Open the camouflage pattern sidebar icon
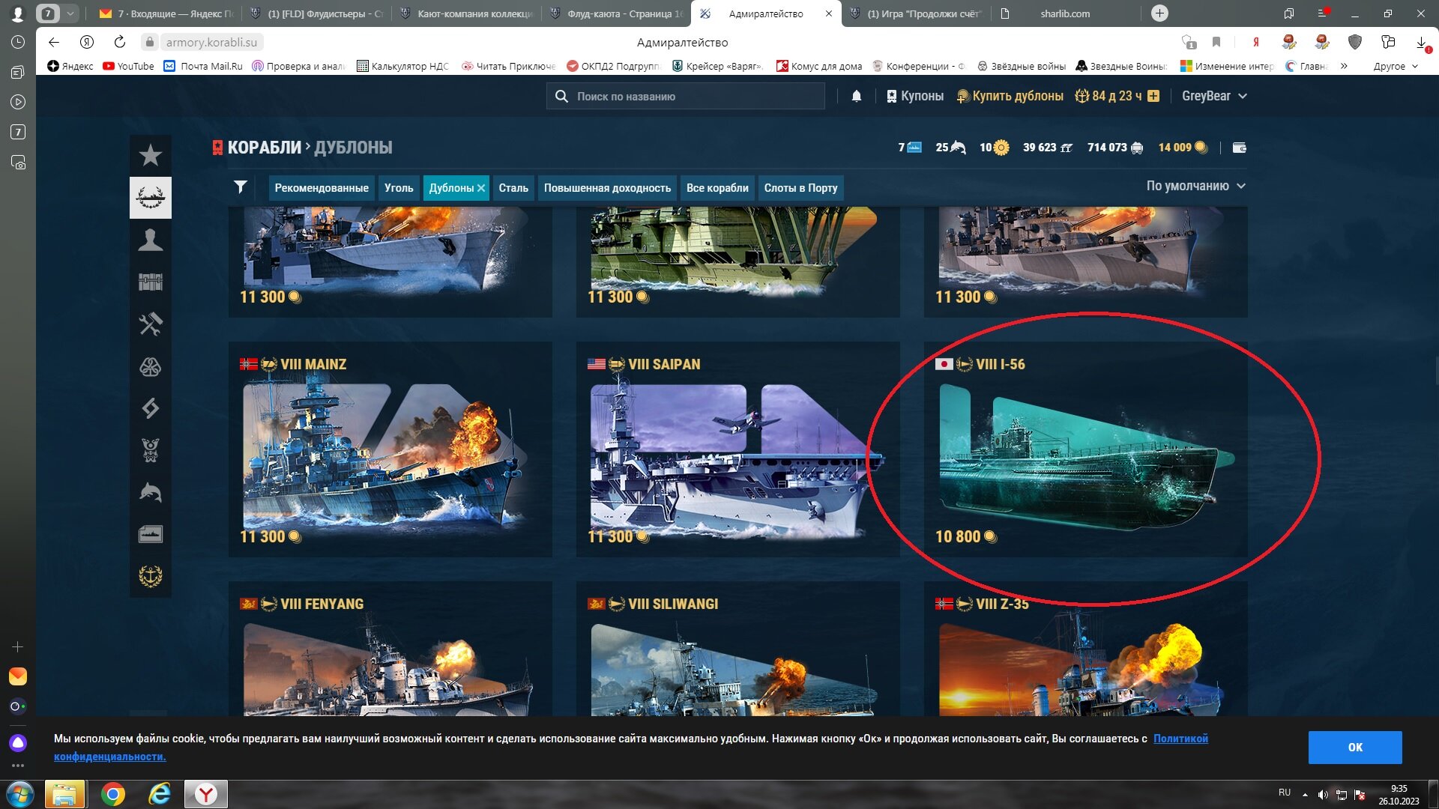Viewport: 1439px width, 809px height. [150, 366]
